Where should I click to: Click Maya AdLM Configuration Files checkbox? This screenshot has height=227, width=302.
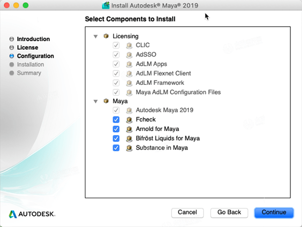116,92
